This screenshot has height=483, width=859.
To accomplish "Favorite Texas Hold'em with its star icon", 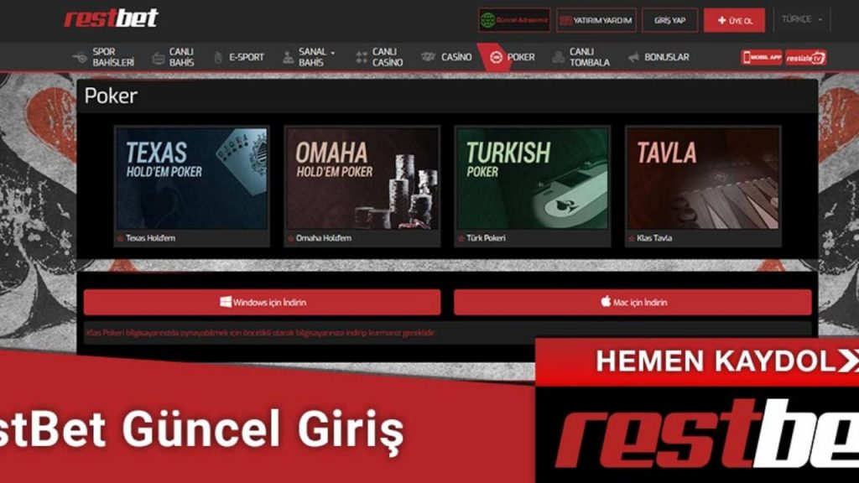I will pos(121,238).
